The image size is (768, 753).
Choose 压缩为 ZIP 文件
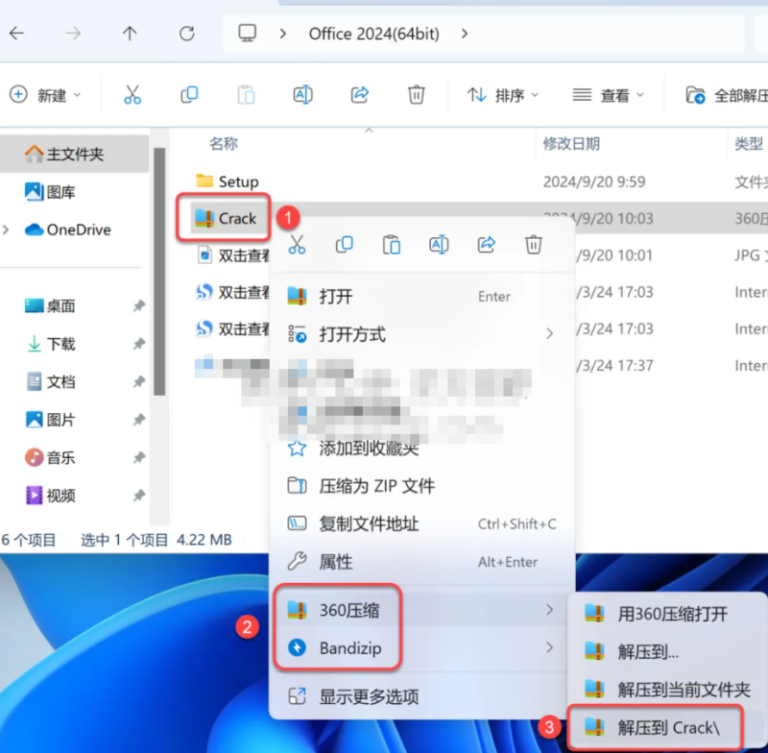pos(421,485)
